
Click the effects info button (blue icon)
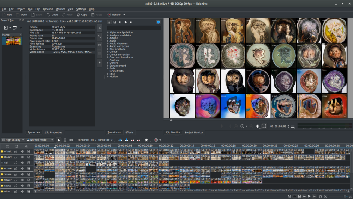pos(158,22)
